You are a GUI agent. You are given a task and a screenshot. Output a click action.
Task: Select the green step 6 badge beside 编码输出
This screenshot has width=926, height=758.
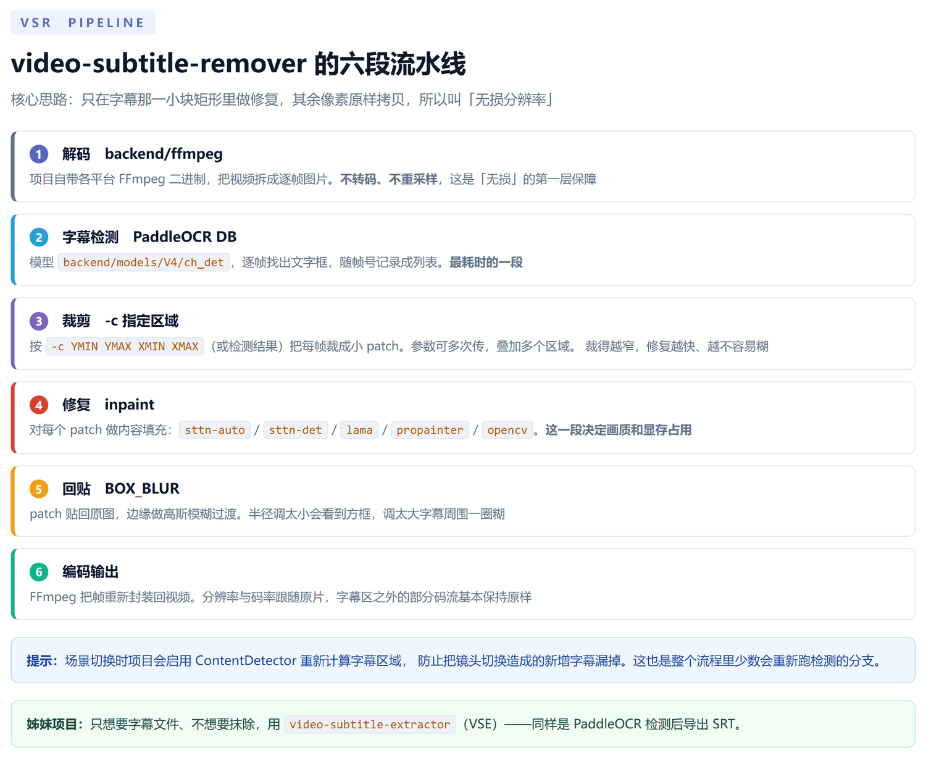click(x=39, y=572)
